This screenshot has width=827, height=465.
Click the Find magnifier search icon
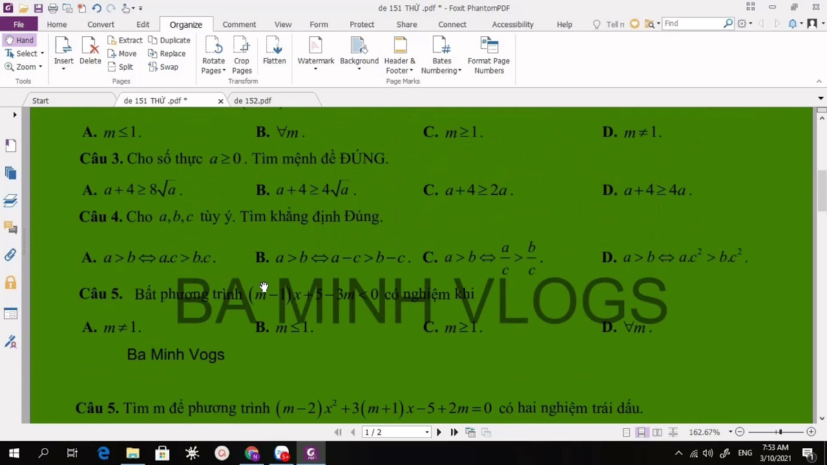[x=728, y=23]
